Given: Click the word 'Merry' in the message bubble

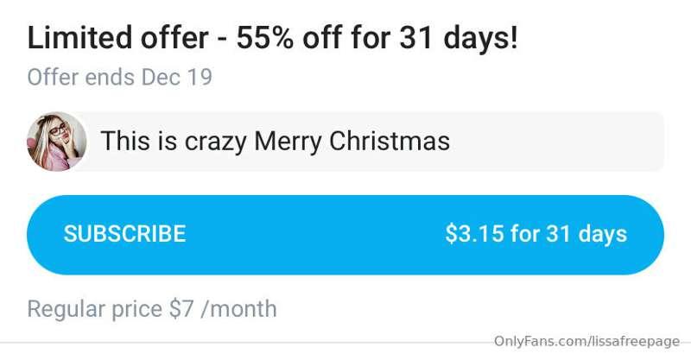Looking at the screenshot, I should pyautogui.click(x=288, y=142).
